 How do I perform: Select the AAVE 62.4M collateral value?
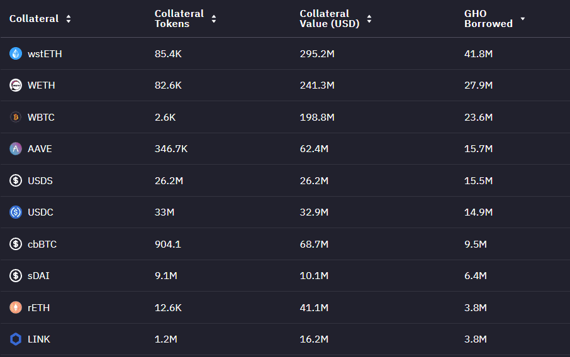click(x=314, y=149)
